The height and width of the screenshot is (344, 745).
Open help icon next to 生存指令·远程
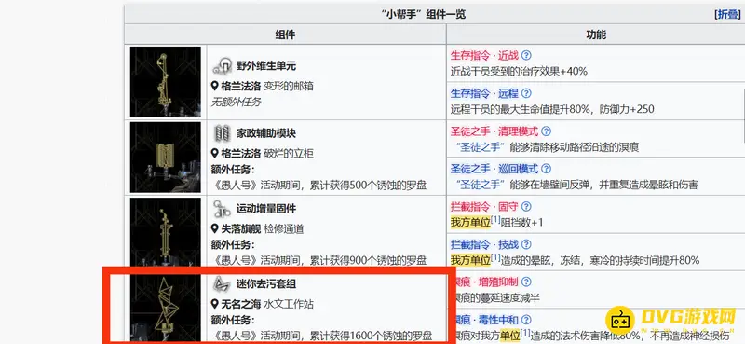[526, 93]
